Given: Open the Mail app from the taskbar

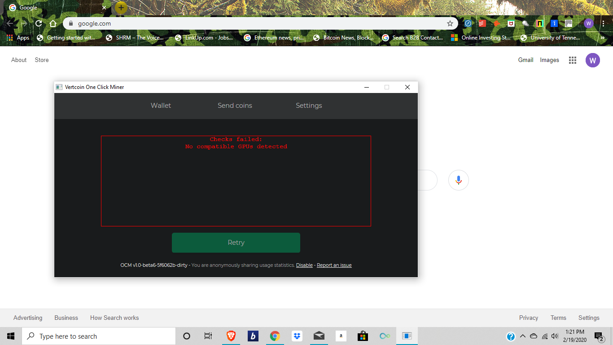Looking at the screenshot, I should point(319,336).
